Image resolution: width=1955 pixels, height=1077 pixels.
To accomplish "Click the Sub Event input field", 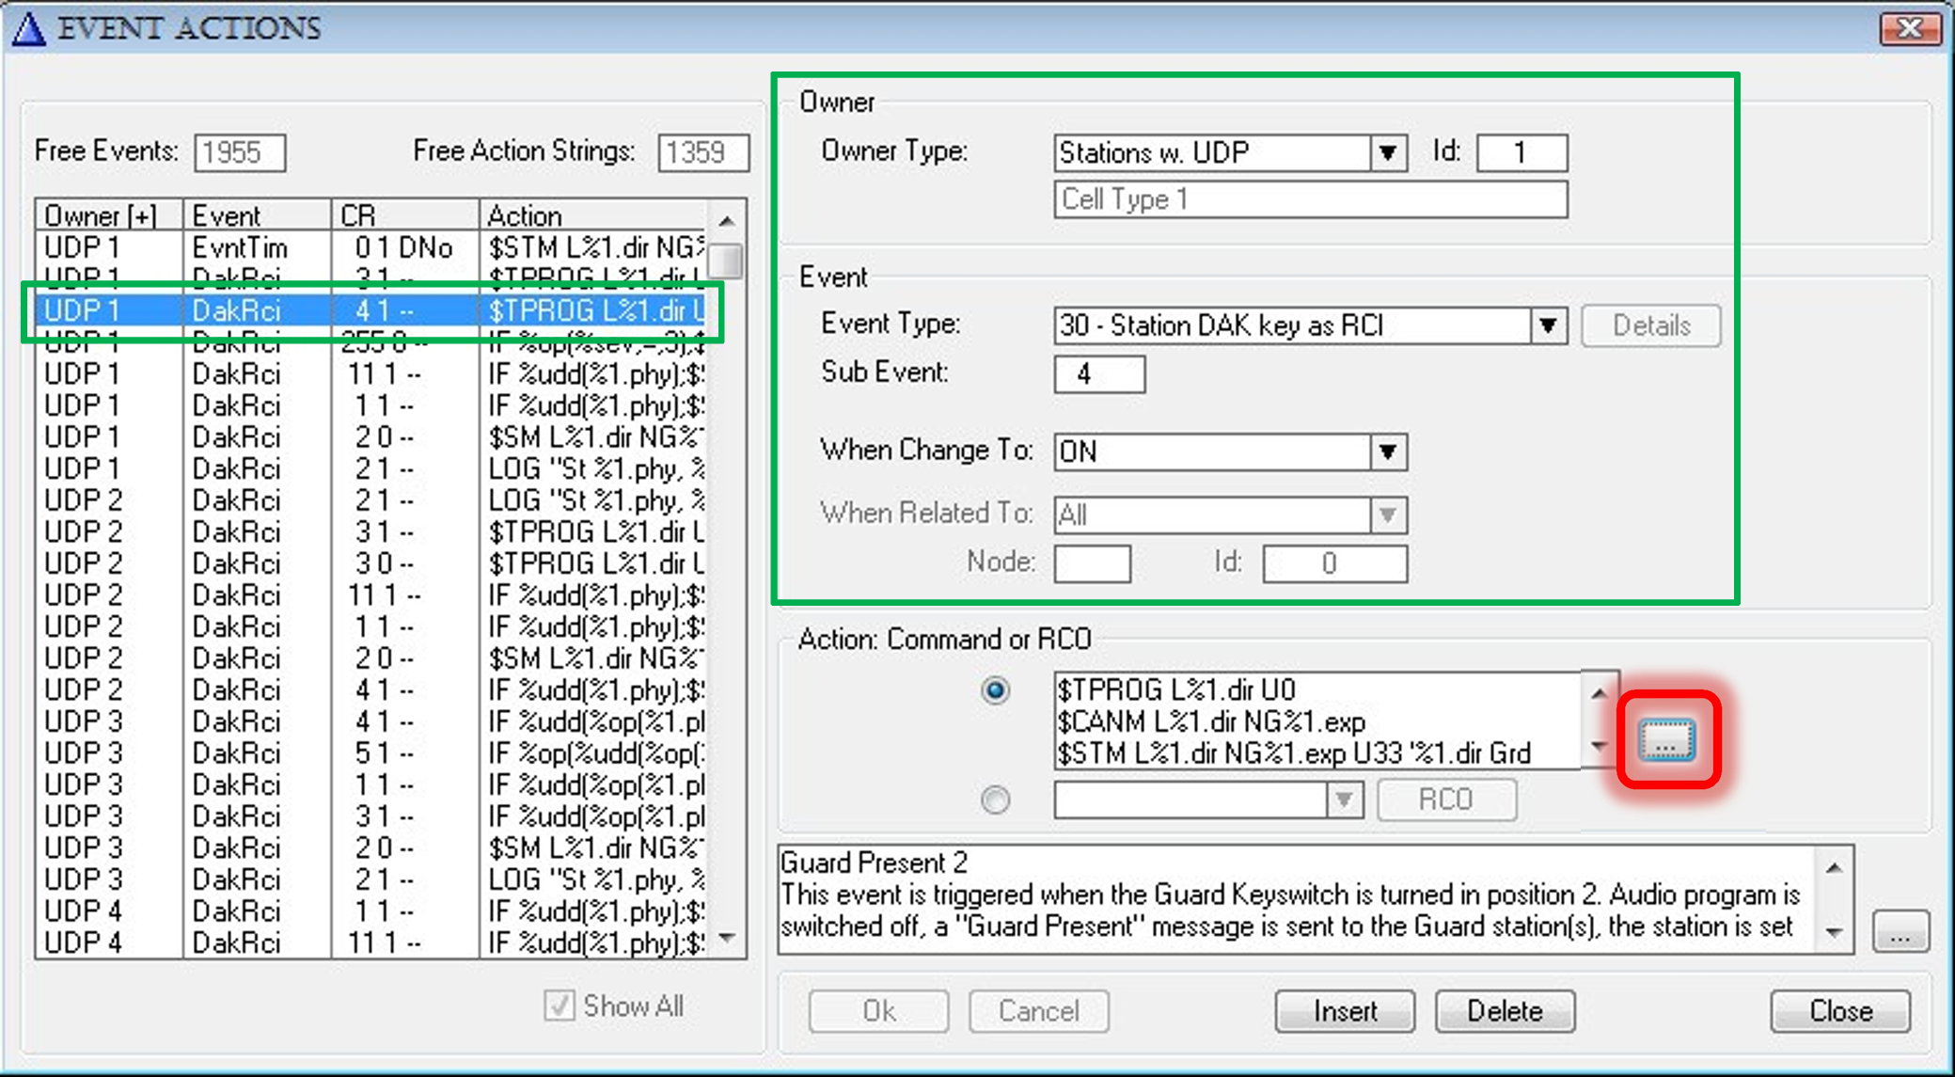I will pyautogui.click(x=1098, y=374).
